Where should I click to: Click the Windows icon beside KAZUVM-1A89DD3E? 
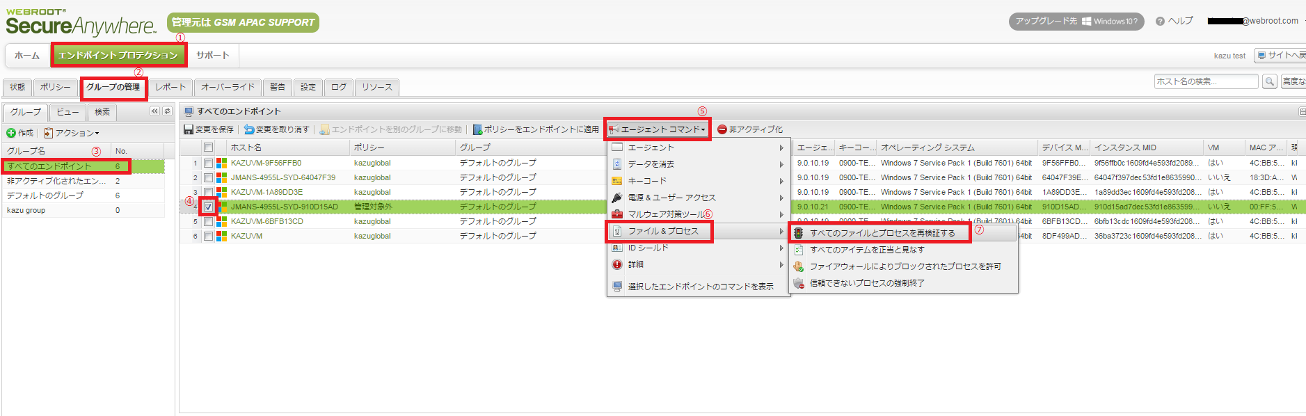coord(222,192)
